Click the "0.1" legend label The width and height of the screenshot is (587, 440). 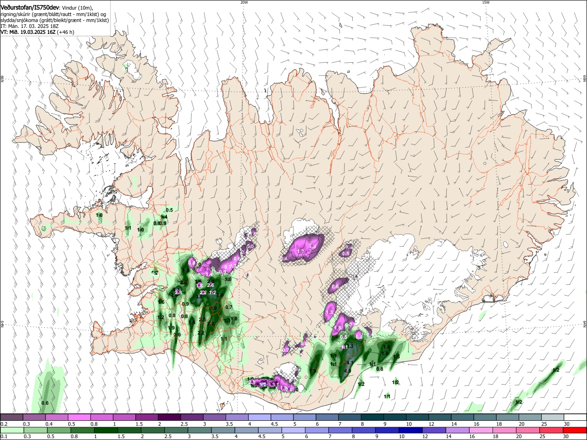click(x=3, y=437)
